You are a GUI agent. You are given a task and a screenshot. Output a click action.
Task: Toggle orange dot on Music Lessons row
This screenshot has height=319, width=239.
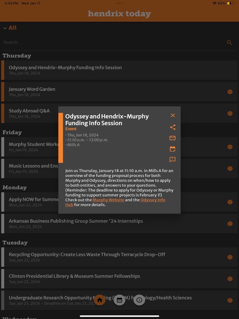click(x=230, y=169)
